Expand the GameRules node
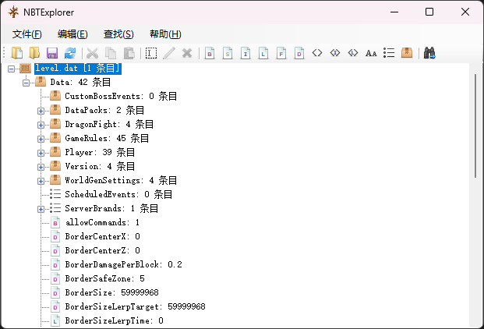Screen dimensions: 484x329 click(x=41, y=139)
